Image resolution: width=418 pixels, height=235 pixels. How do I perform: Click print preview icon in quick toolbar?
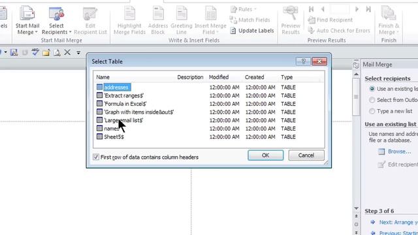(x=57, y=52)
